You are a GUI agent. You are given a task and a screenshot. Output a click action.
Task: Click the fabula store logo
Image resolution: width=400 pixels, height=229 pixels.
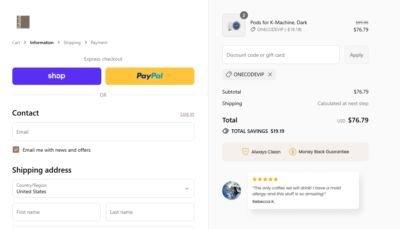[23, 22]
